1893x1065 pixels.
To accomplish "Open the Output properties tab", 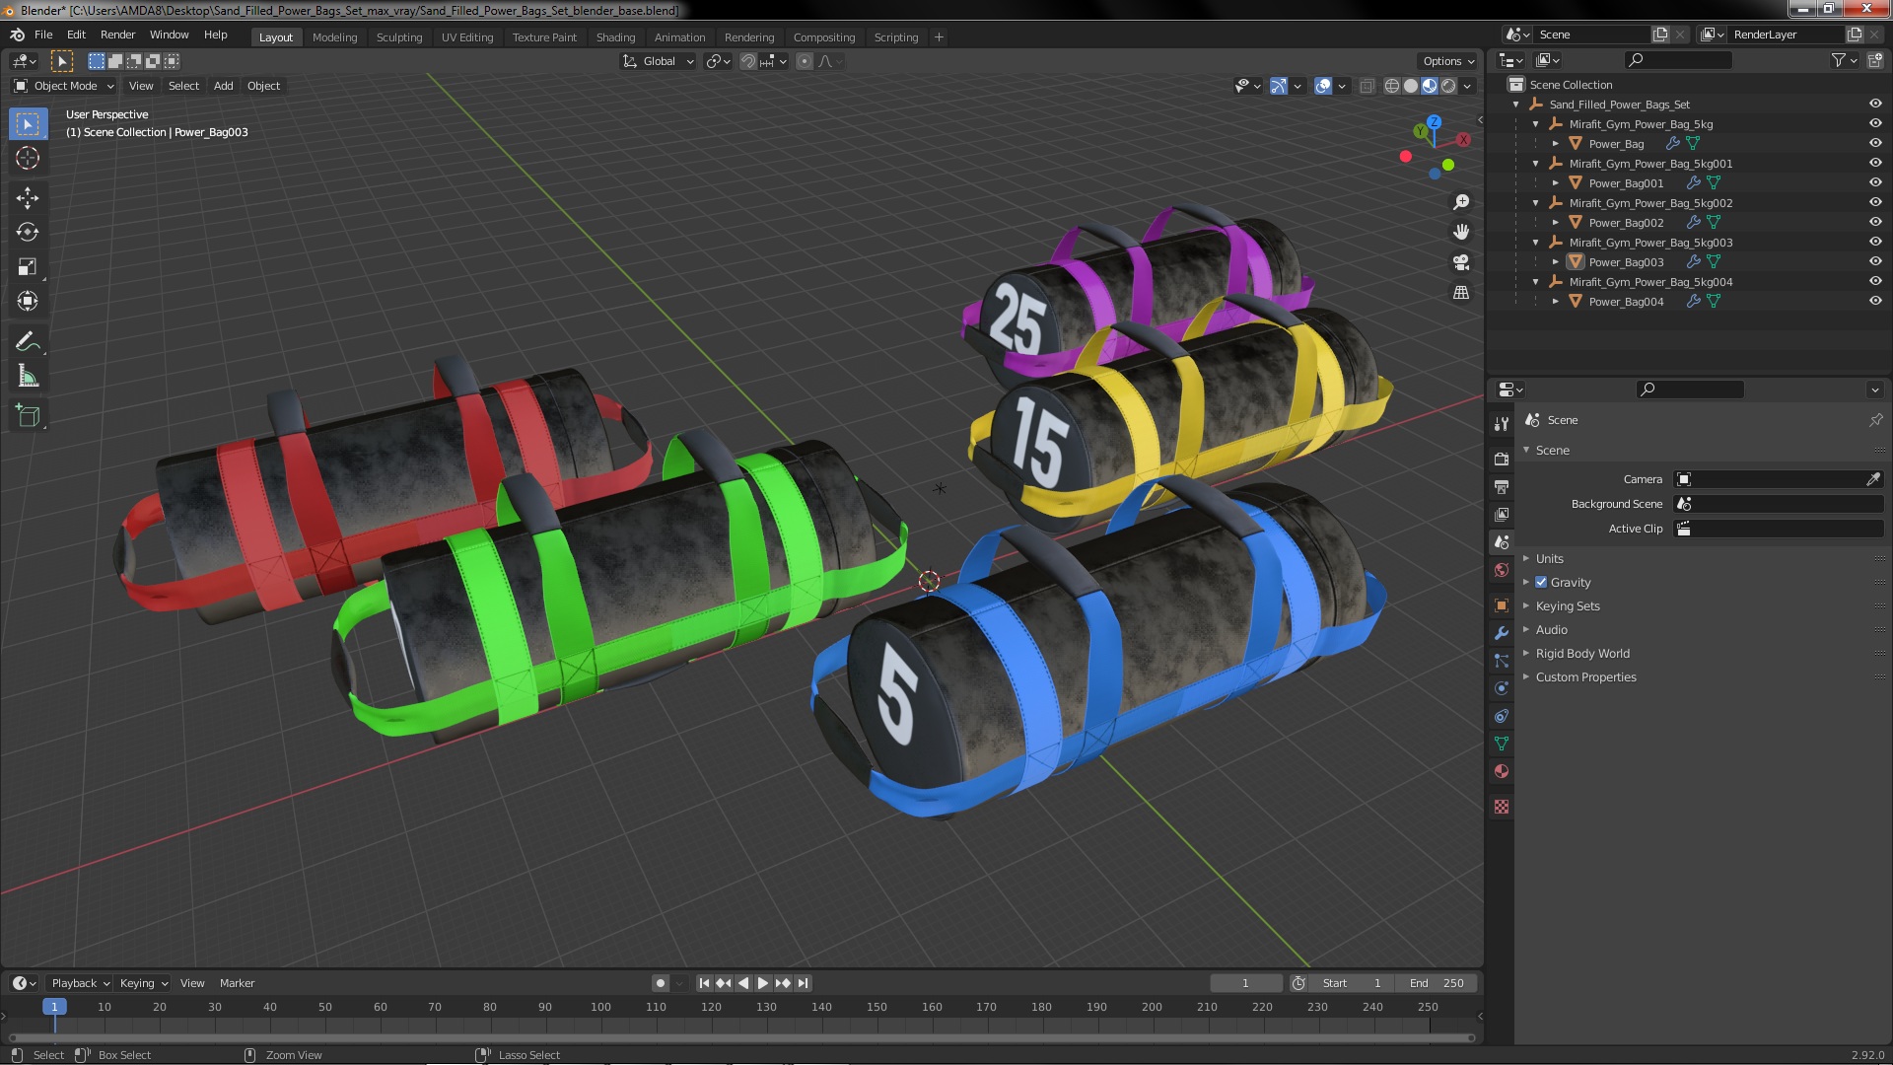I will coord(1502,487).
